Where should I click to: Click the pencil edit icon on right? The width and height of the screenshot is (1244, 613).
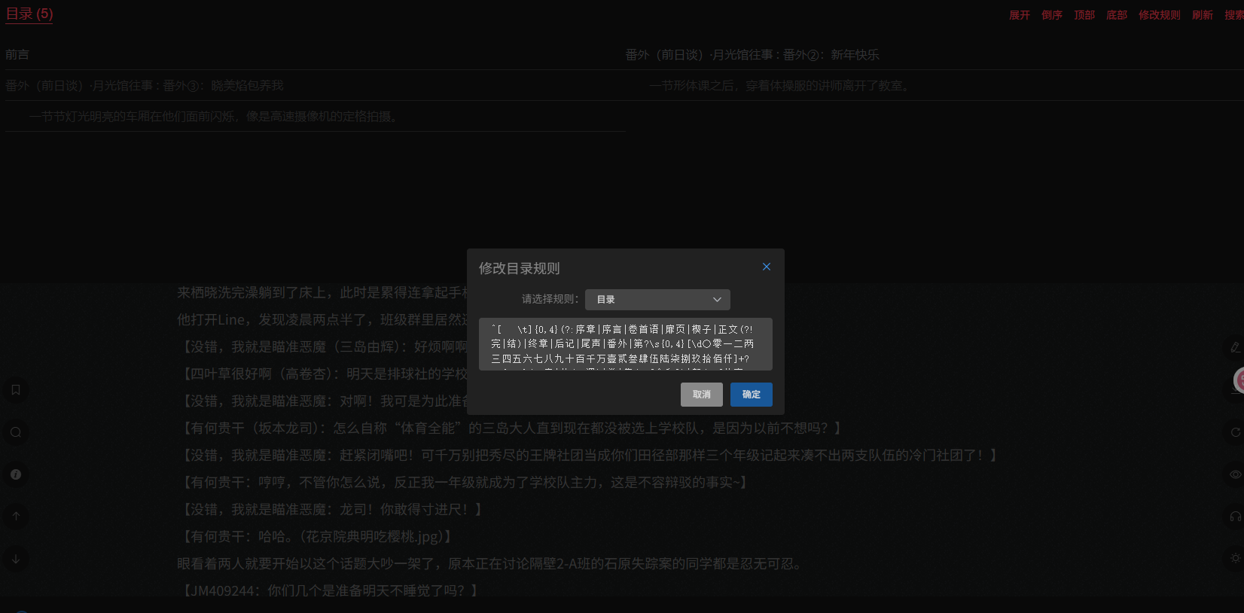point(1235,347)
